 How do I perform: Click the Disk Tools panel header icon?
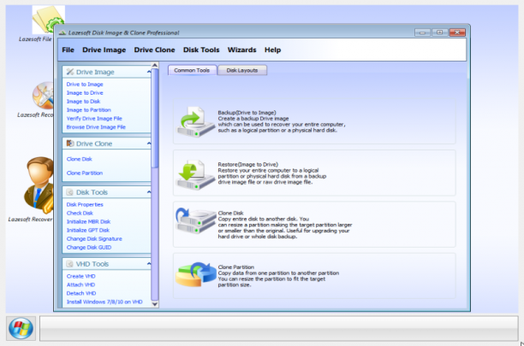pyautogui.click(x=70, y=192)
